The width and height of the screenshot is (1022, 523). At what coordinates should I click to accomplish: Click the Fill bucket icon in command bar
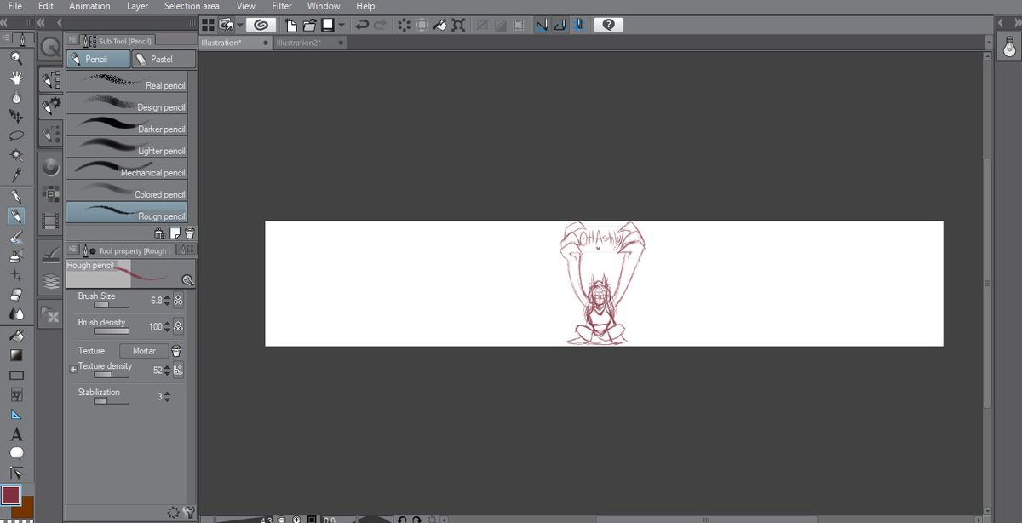[x=440, y=25]
